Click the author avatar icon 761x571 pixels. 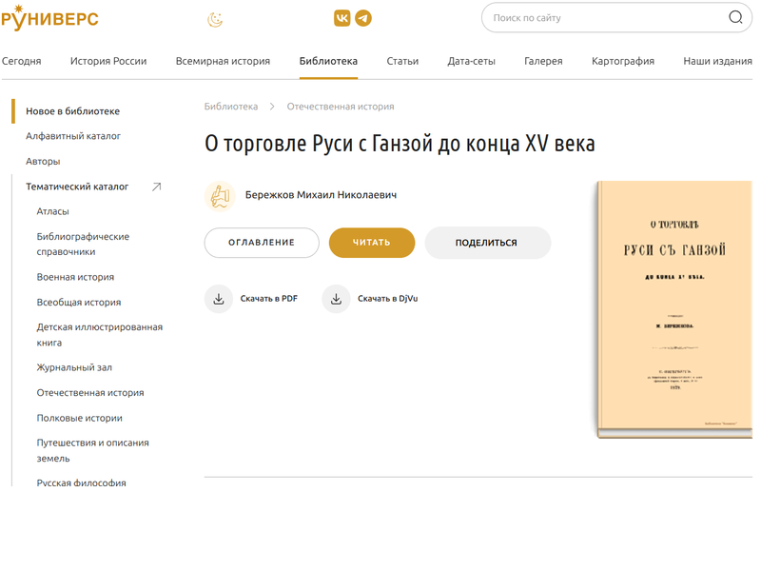220,196
